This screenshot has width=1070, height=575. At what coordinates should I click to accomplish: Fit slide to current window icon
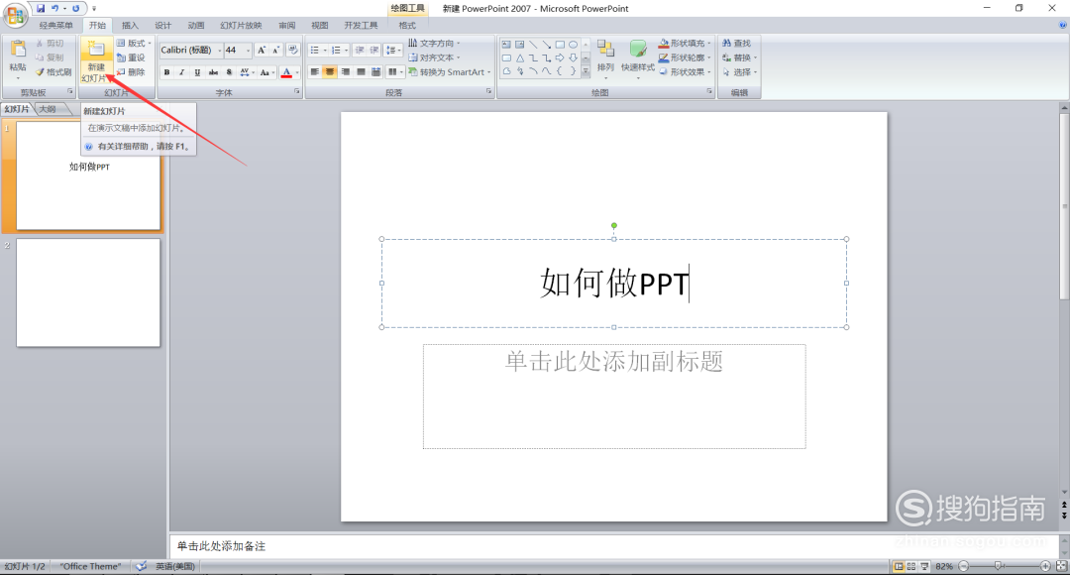(1061, 566)
